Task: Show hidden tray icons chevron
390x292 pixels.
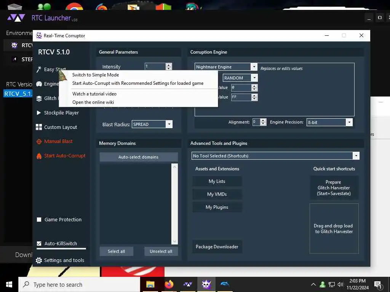Action: pyautogui.click(x=313, y=284)
